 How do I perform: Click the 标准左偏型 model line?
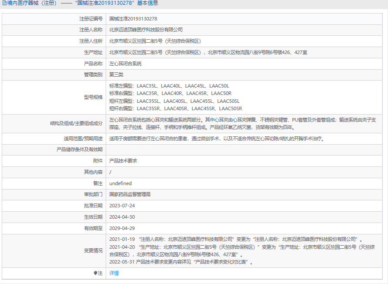pyautogui.click(x=169, y=86)
